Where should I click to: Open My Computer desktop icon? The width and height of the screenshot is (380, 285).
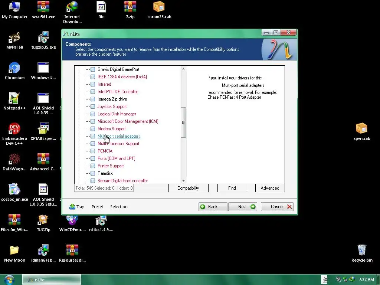(14, 10)
